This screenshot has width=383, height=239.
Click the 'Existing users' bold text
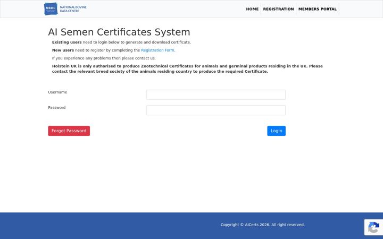66,42
